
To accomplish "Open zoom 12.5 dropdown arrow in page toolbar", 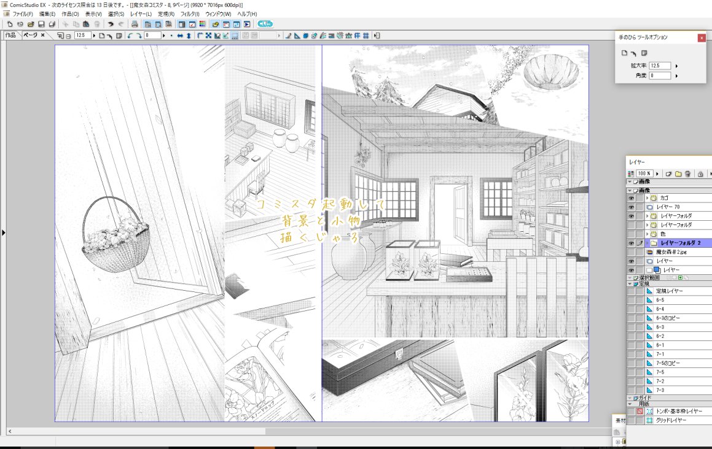I will (94, 36).
